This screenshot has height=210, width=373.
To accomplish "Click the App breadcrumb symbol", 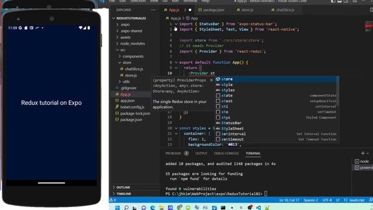I will click(x=192, y=18).
